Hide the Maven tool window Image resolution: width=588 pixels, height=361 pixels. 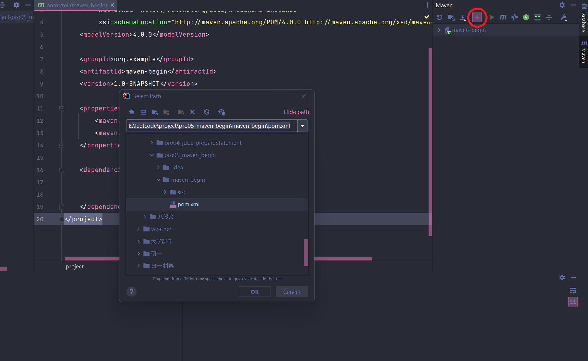[x=573, y=5]
